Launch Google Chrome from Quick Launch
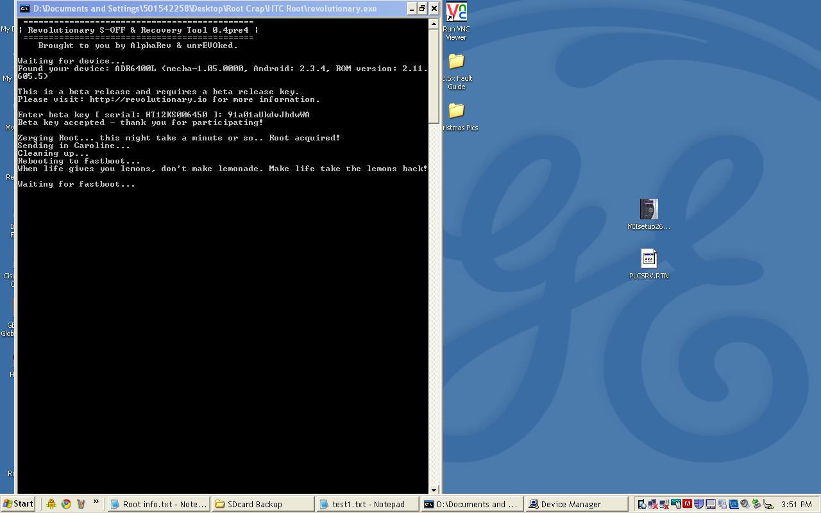 tap(66, 504)
